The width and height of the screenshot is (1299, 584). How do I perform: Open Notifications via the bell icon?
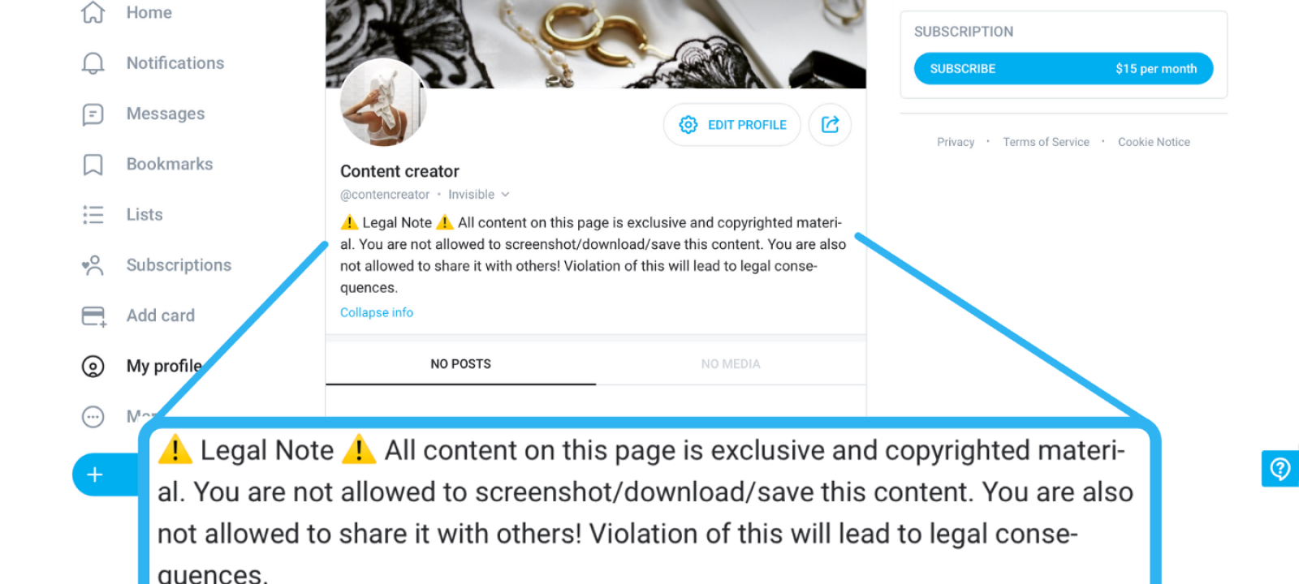[93, 63]
